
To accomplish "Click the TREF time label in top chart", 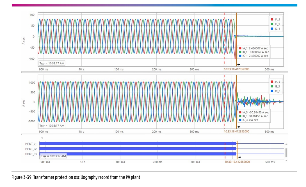I will coord(52,64).
